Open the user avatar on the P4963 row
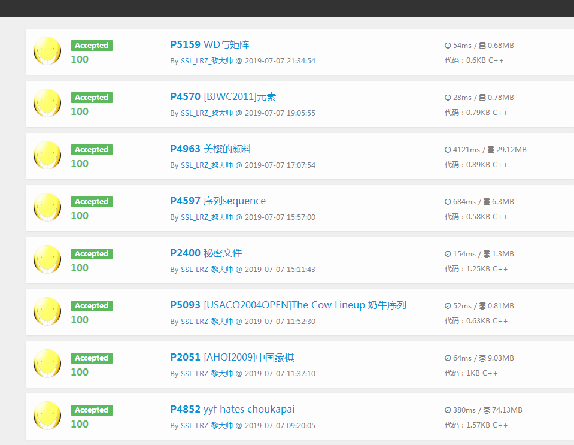 47,155
